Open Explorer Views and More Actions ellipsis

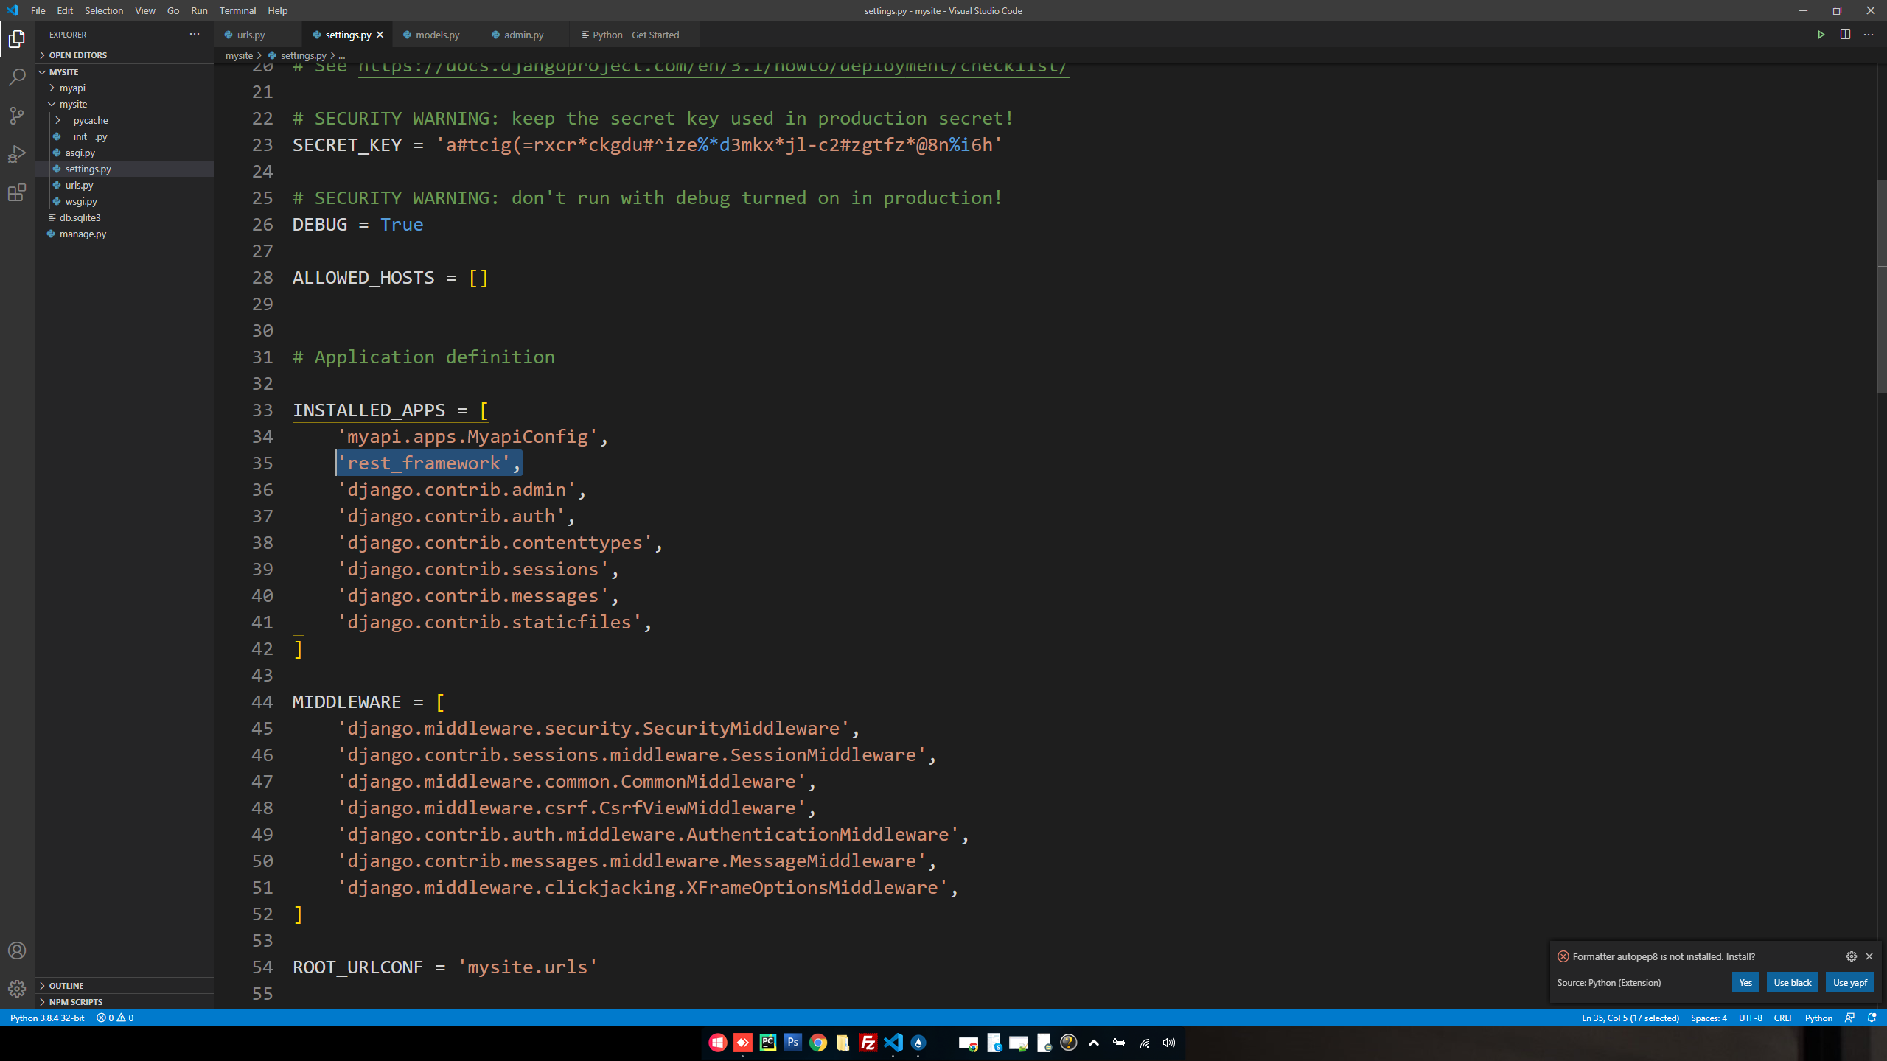coord(195,34)
